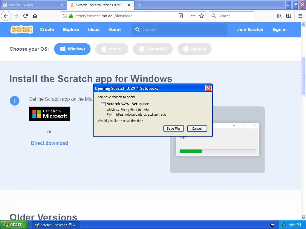The height and width of the screenshot is (229, 306).
Task: Click Cancel button in download dialog
Action: pyautogui.click(x=197, y=129)
